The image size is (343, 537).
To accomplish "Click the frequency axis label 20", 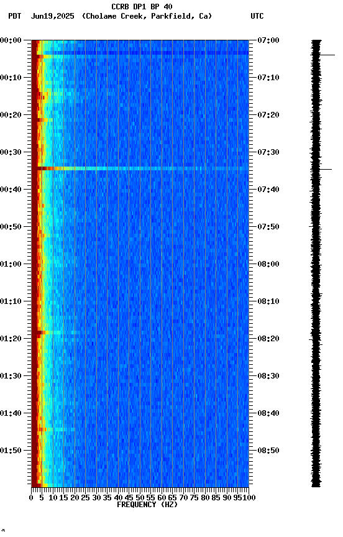I will 75,498.
